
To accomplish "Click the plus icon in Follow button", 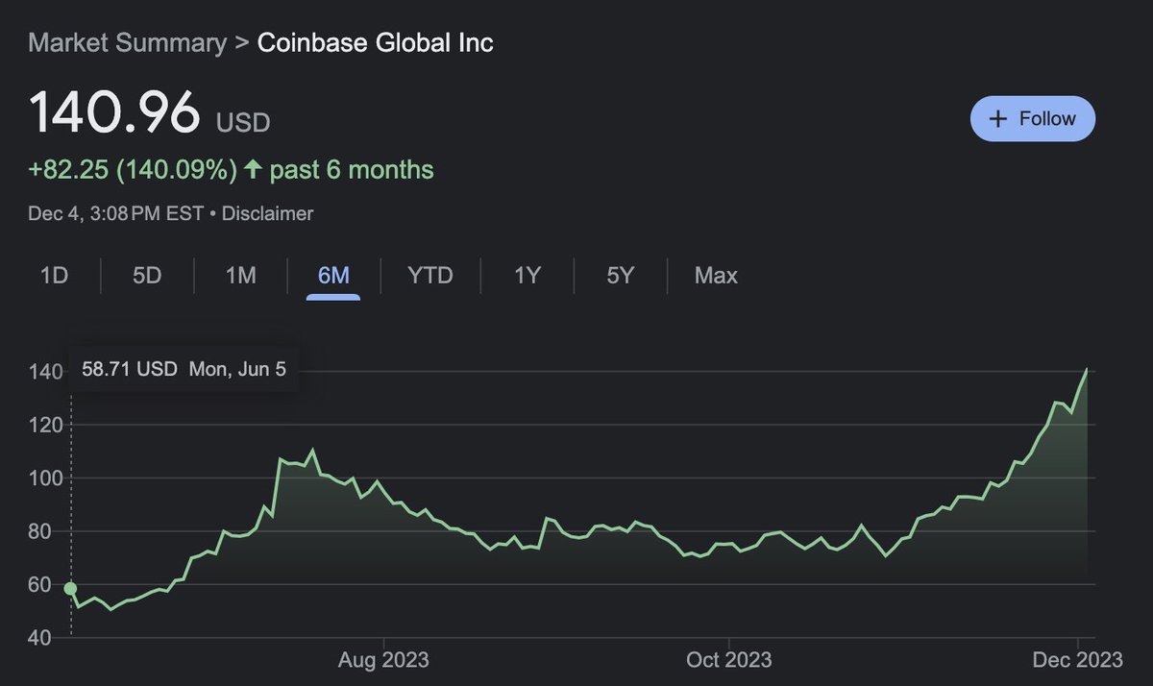I will point(998,119).
